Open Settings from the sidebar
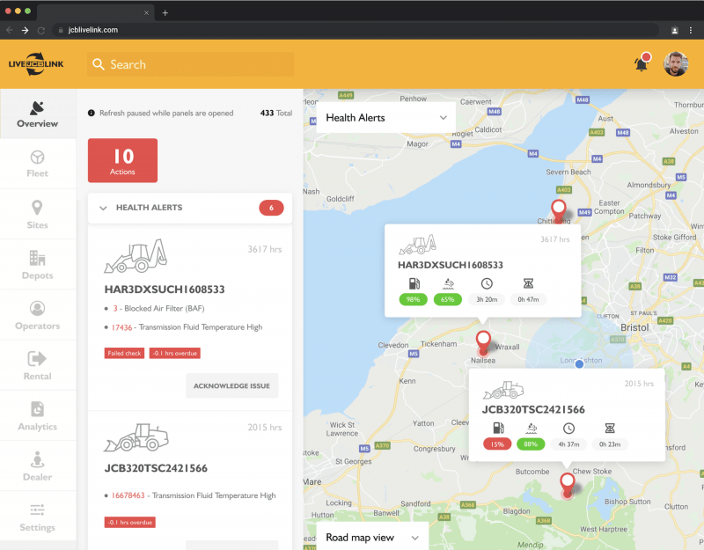The height and width of the screenshot is (550, 704). [37, 517]
